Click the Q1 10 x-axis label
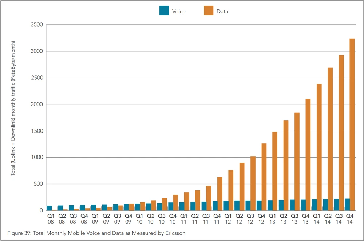Viewport: 364px width, 241px height. (x=139, y=218)
